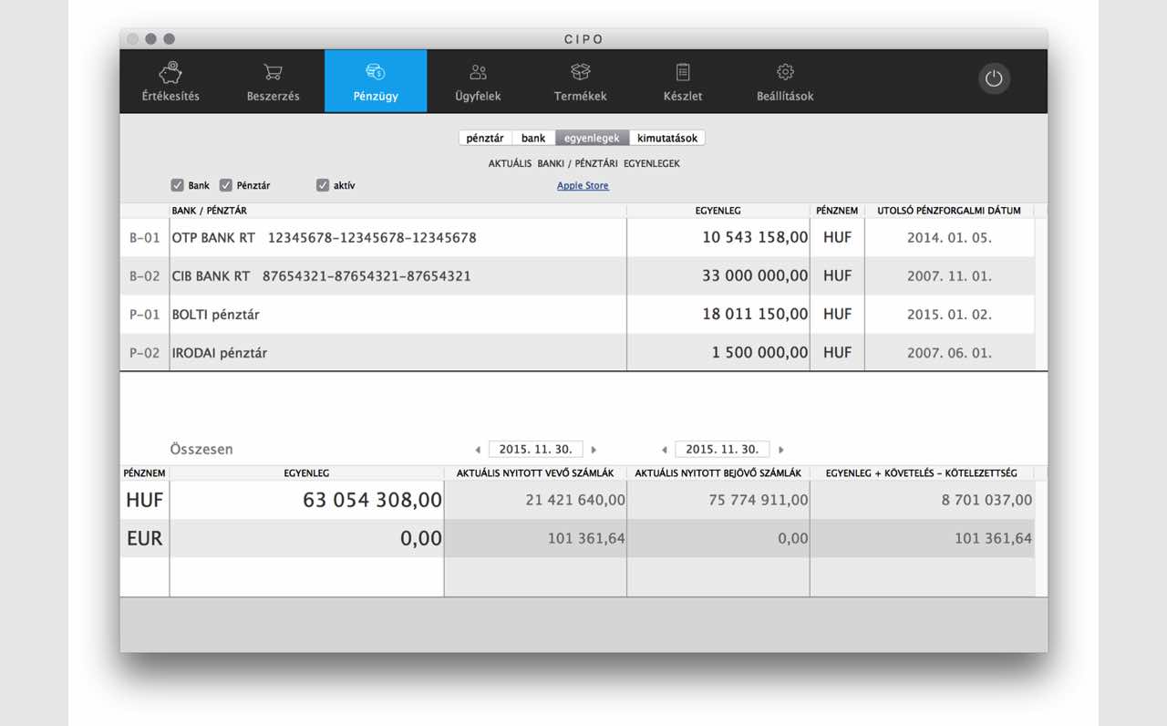Open the Termékek box icon
1167x726 pixels.
[581, 72]
